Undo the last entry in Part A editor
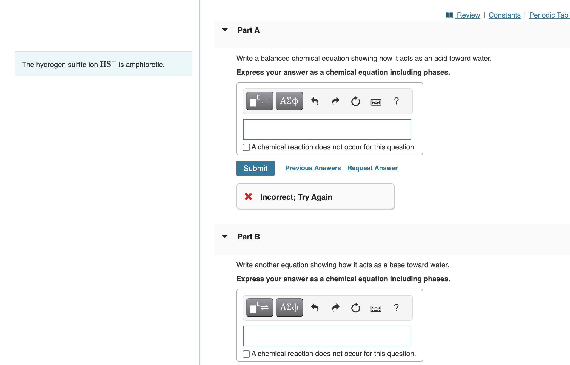Image resolution: width=570 pixels, height=365 pixels. 315,101
